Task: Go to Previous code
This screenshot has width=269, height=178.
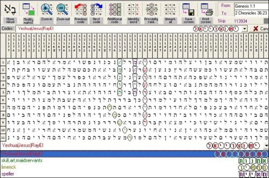Action: pos(81,9)
